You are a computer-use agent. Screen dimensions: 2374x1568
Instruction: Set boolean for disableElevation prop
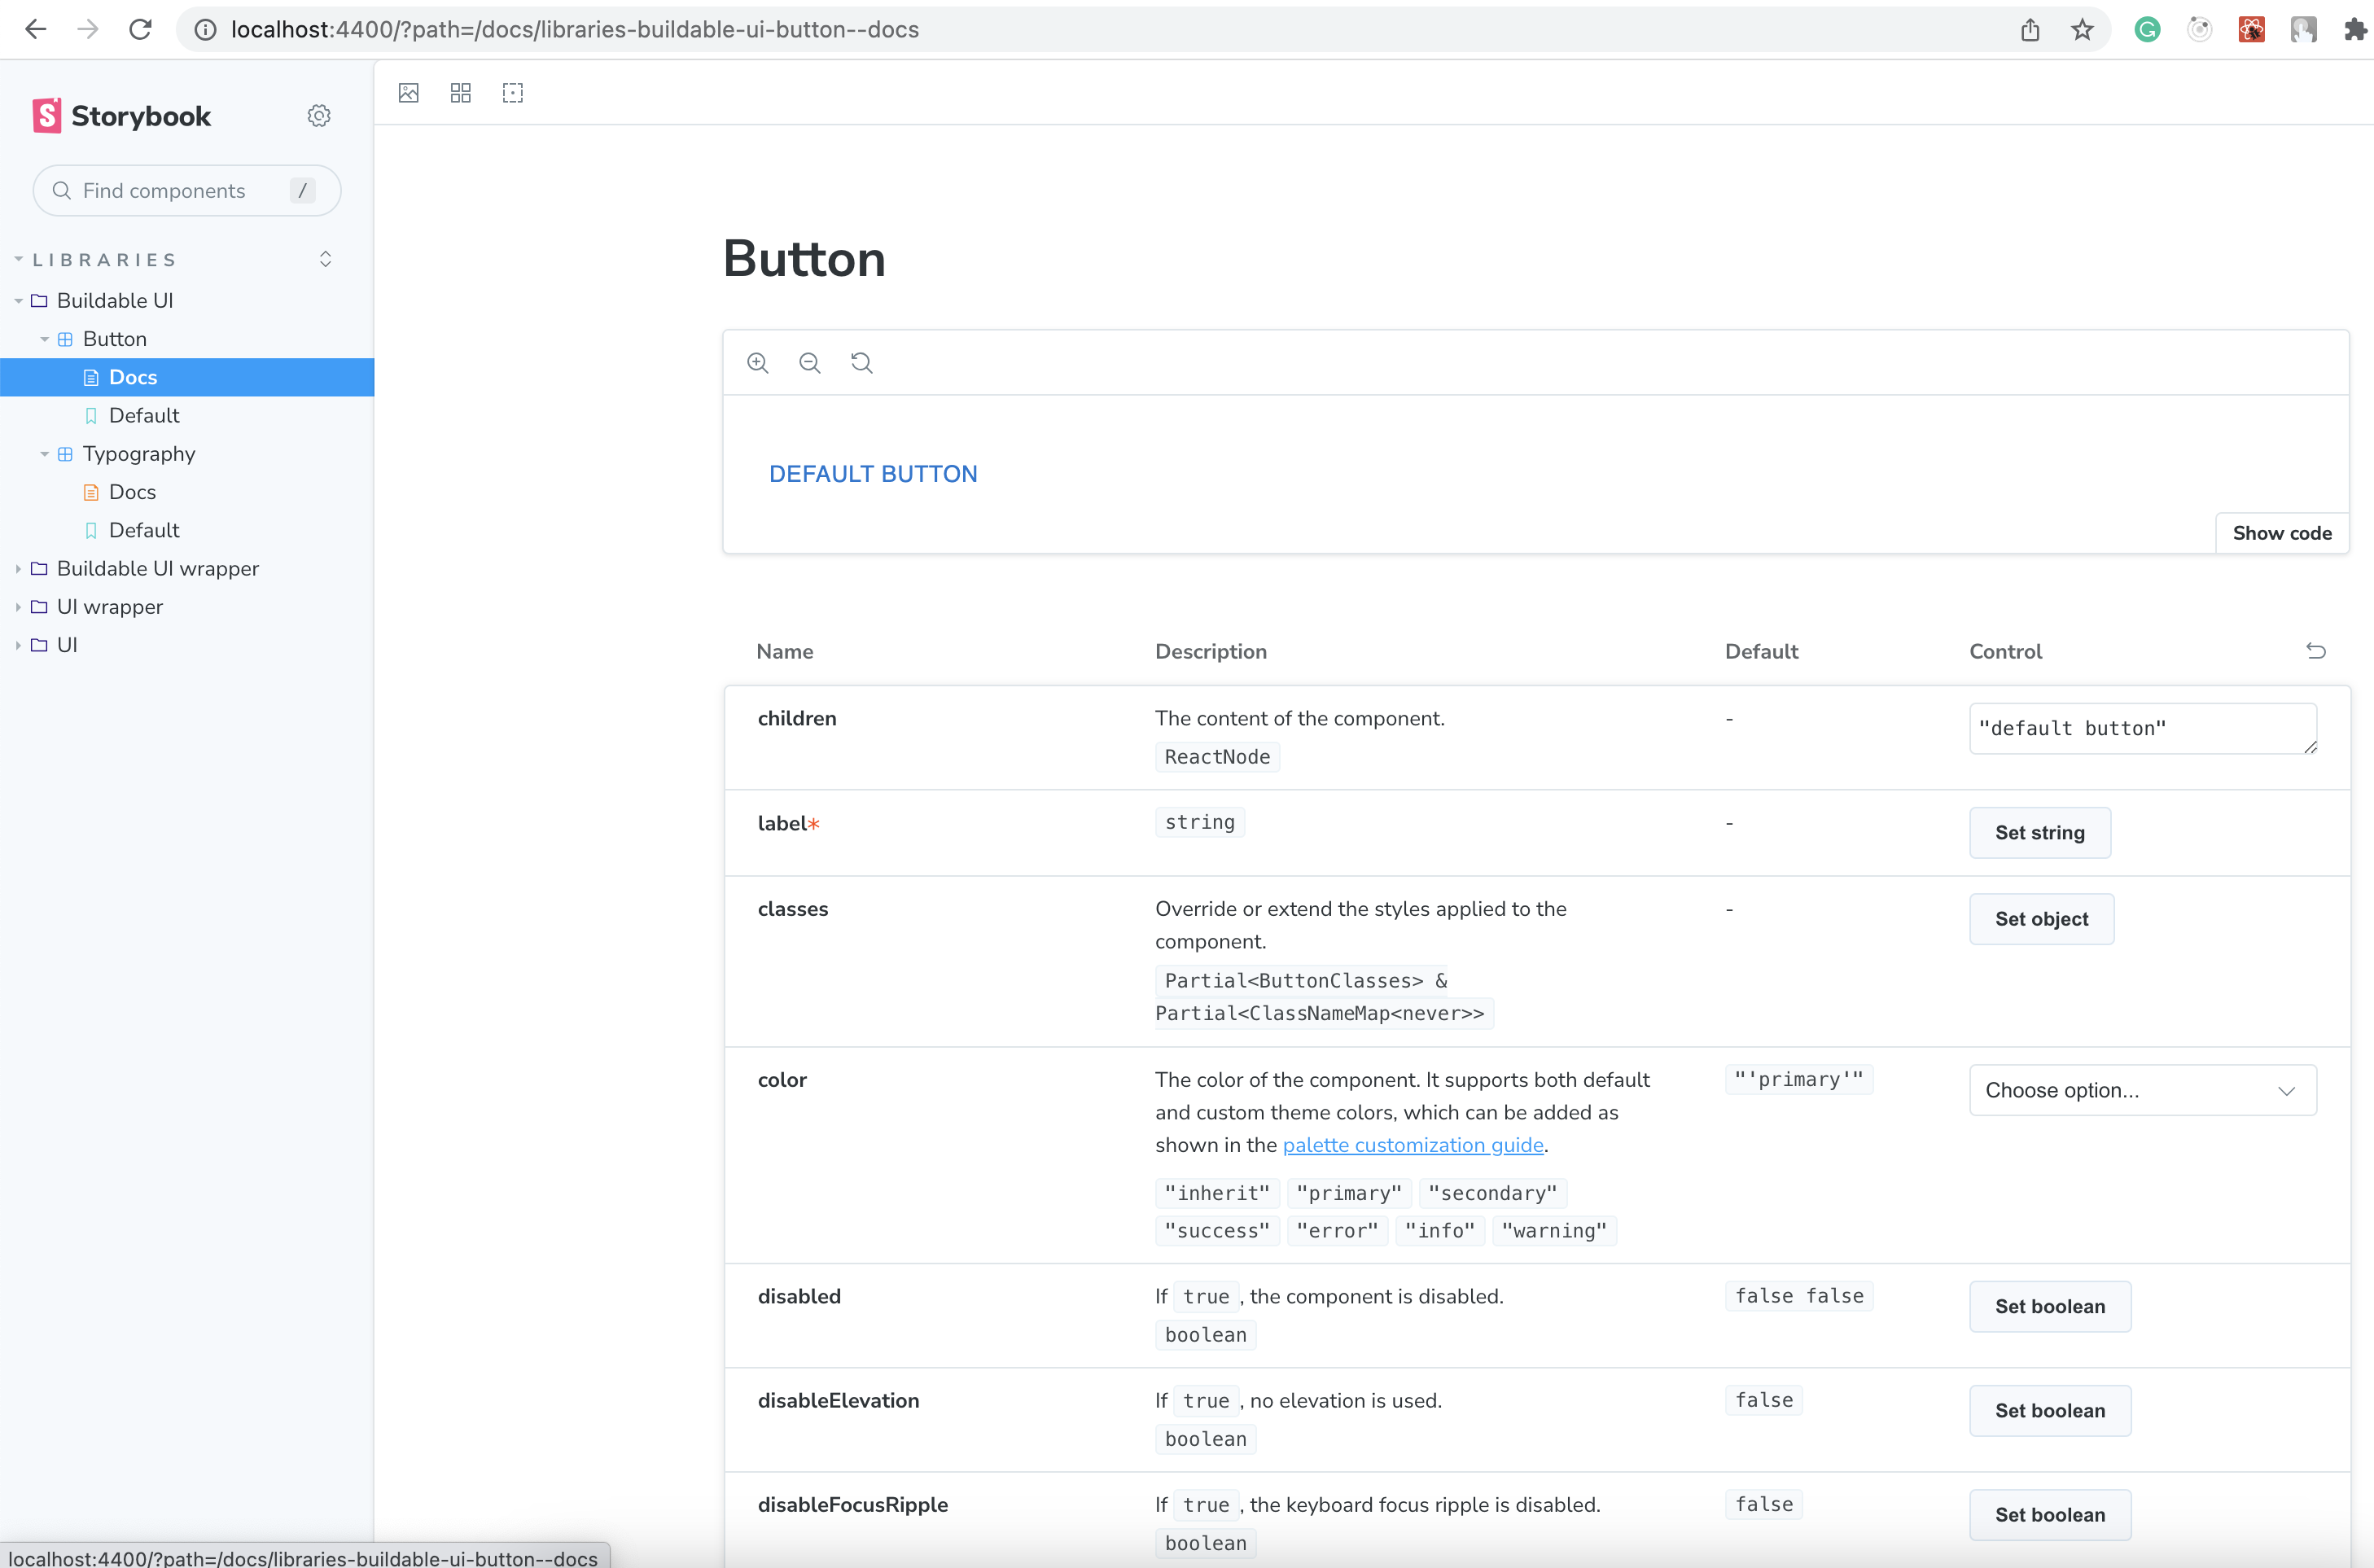pos(2050,1410)
